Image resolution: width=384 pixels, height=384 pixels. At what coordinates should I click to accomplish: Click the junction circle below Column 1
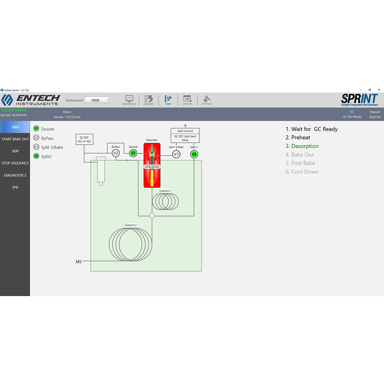point(152,215)
